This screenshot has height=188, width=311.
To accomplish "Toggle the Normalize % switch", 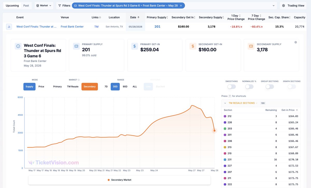I will coord(249,86).
